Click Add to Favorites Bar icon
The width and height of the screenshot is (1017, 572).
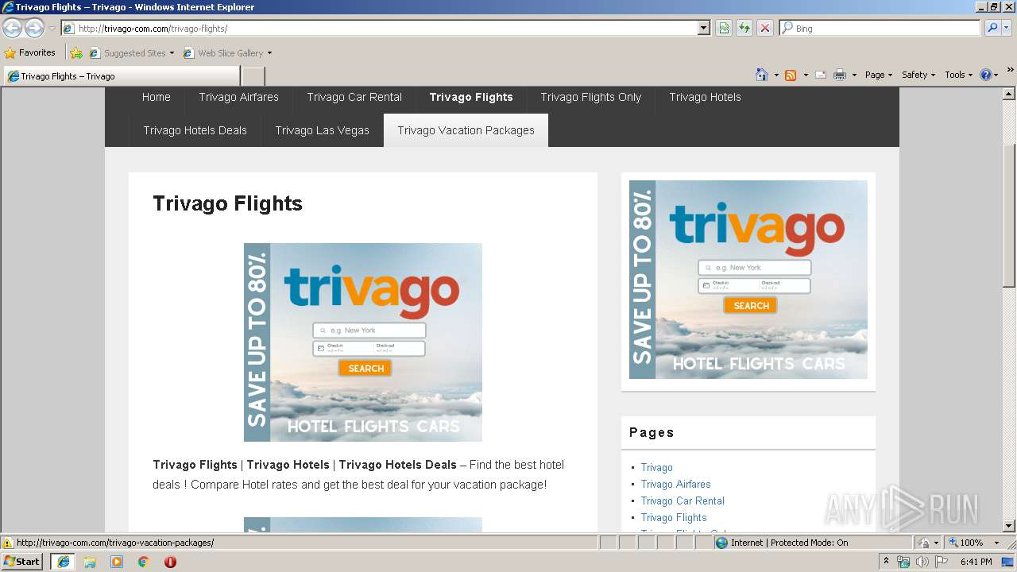(76, 53)
